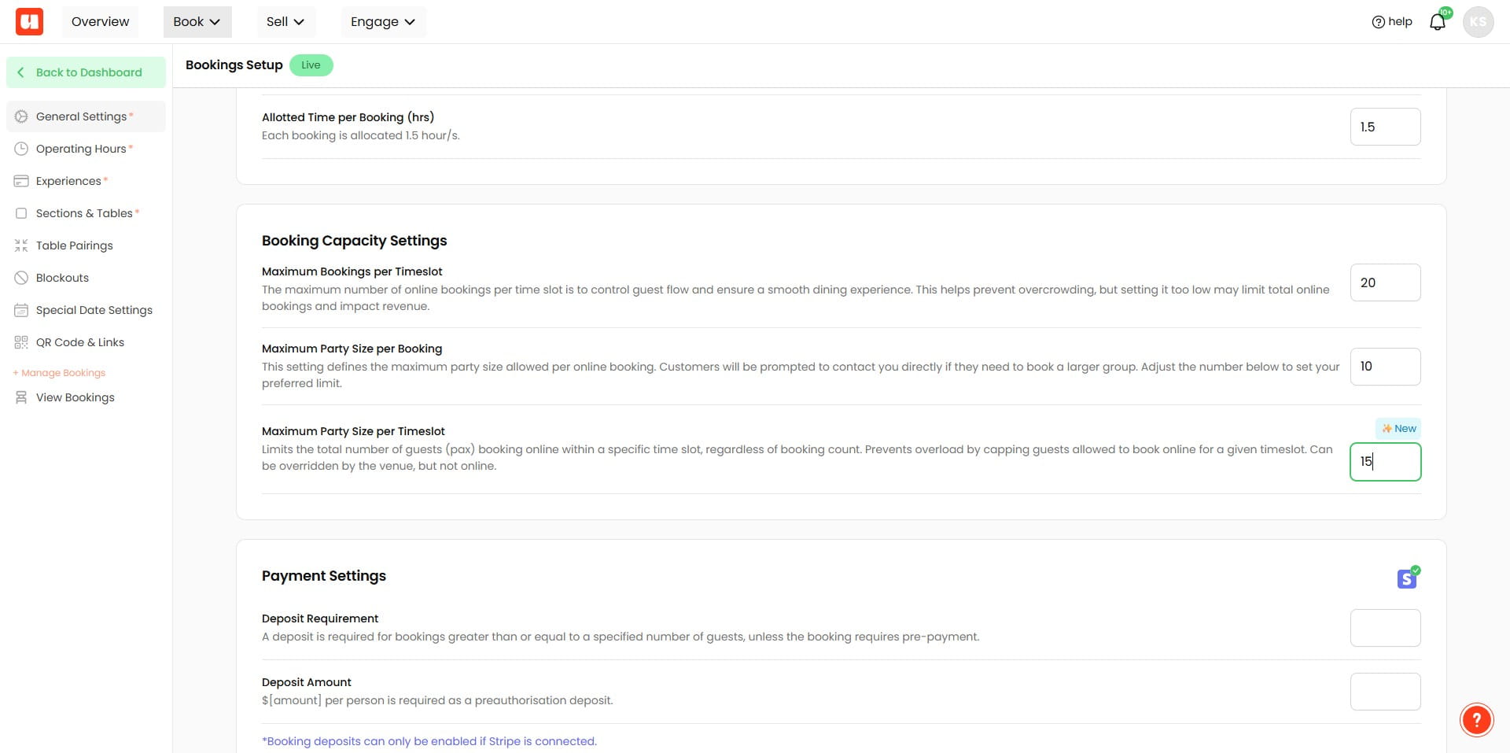
Task: Click the red app logo icon
Action: click(x=29, y=21)
